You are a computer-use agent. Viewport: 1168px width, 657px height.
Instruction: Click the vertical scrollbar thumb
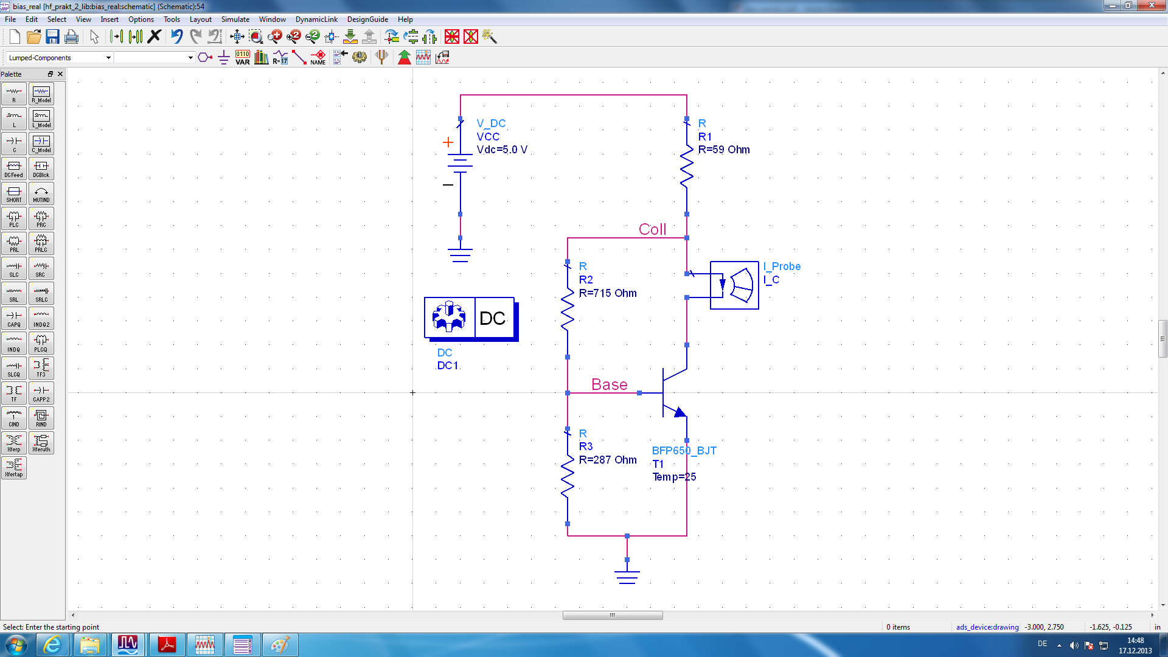point(1163,339)
